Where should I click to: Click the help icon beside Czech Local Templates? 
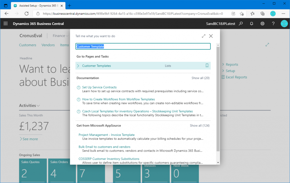coord(79,112)
